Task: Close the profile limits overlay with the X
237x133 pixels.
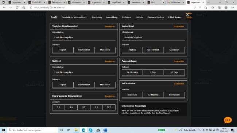Action: point(187,15)
